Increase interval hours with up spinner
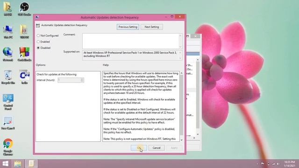This screenshot has width=299, height=168. [82, 79]
